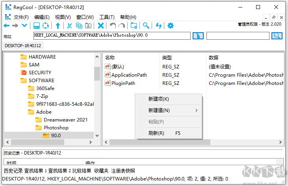Viewport: 288px width, 186px height.
Task: Click the Undo arrow icon
Action: [113, 26]
